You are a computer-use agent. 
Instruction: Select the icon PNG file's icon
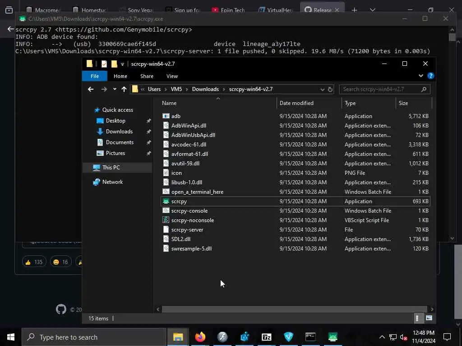[166, 173]
